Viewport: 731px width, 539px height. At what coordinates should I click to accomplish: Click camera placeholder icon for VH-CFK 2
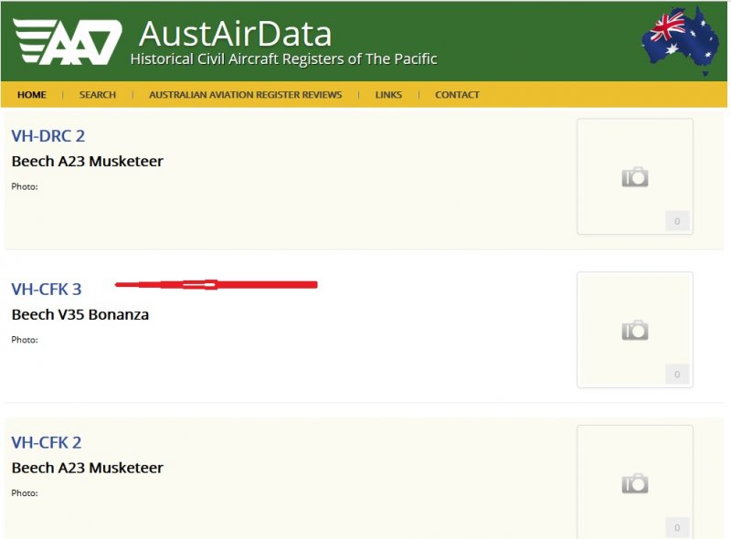point(635,483)
